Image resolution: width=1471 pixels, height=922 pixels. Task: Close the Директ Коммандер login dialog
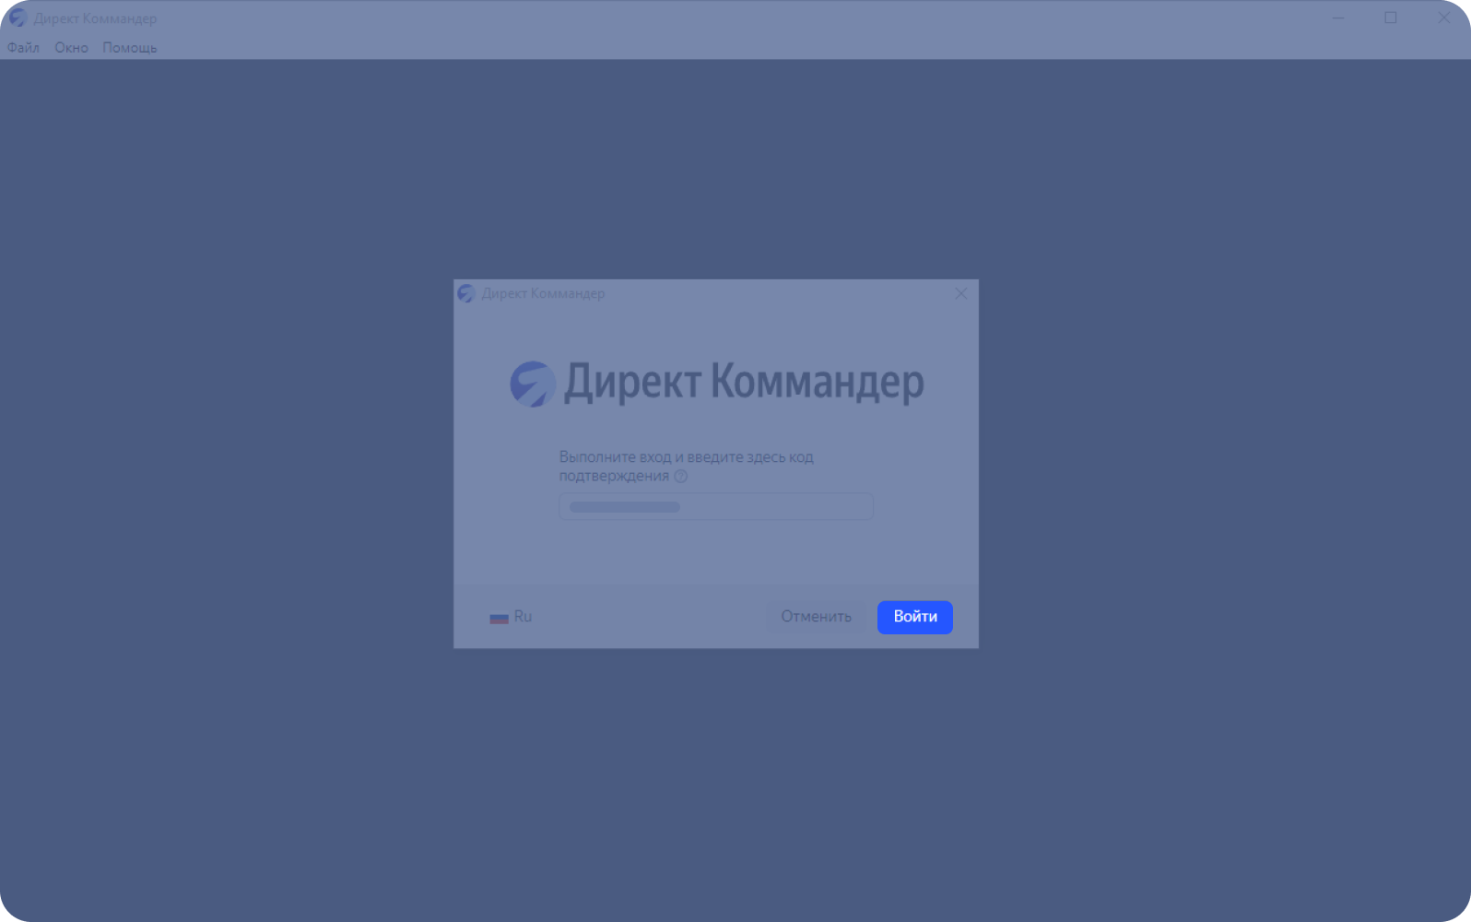coord(960,293)
